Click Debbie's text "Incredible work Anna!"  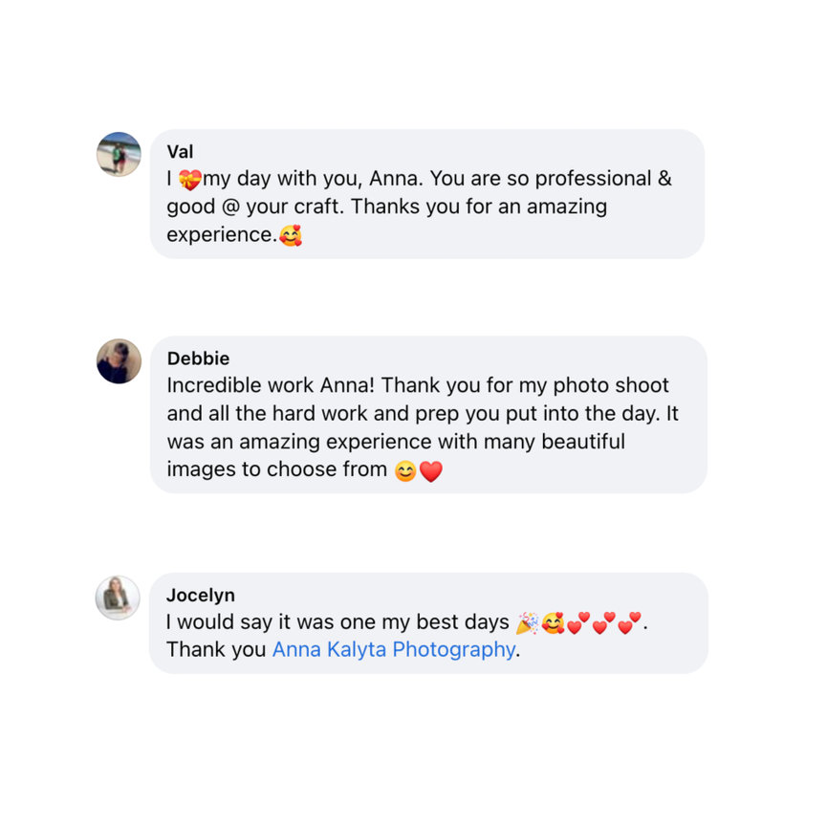coord(272,386)
